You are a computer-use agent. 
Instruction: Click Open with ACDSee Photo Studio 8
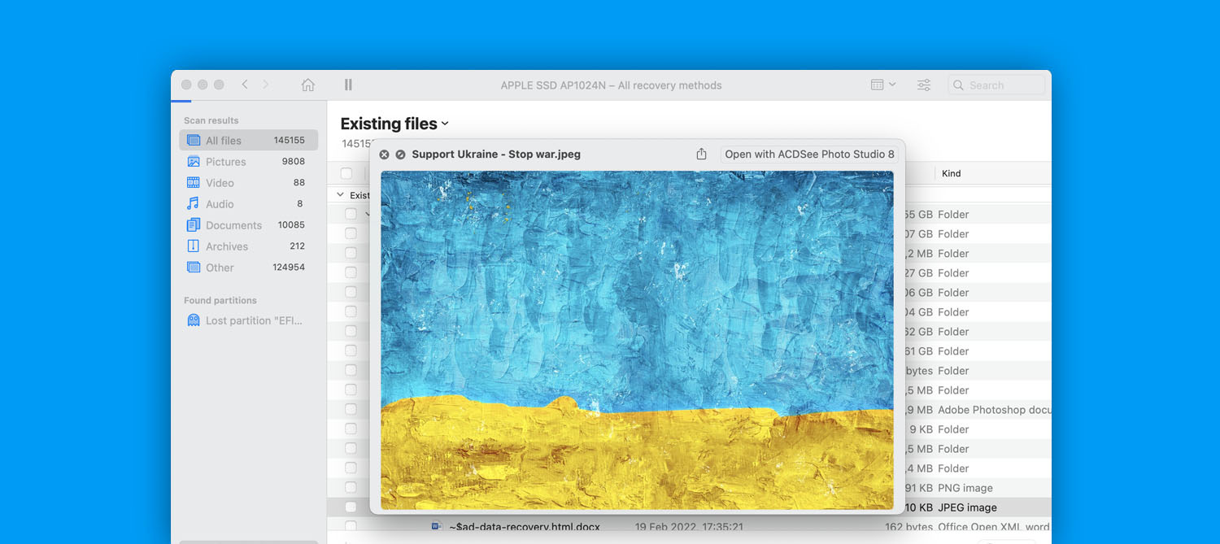click(809, 154)
